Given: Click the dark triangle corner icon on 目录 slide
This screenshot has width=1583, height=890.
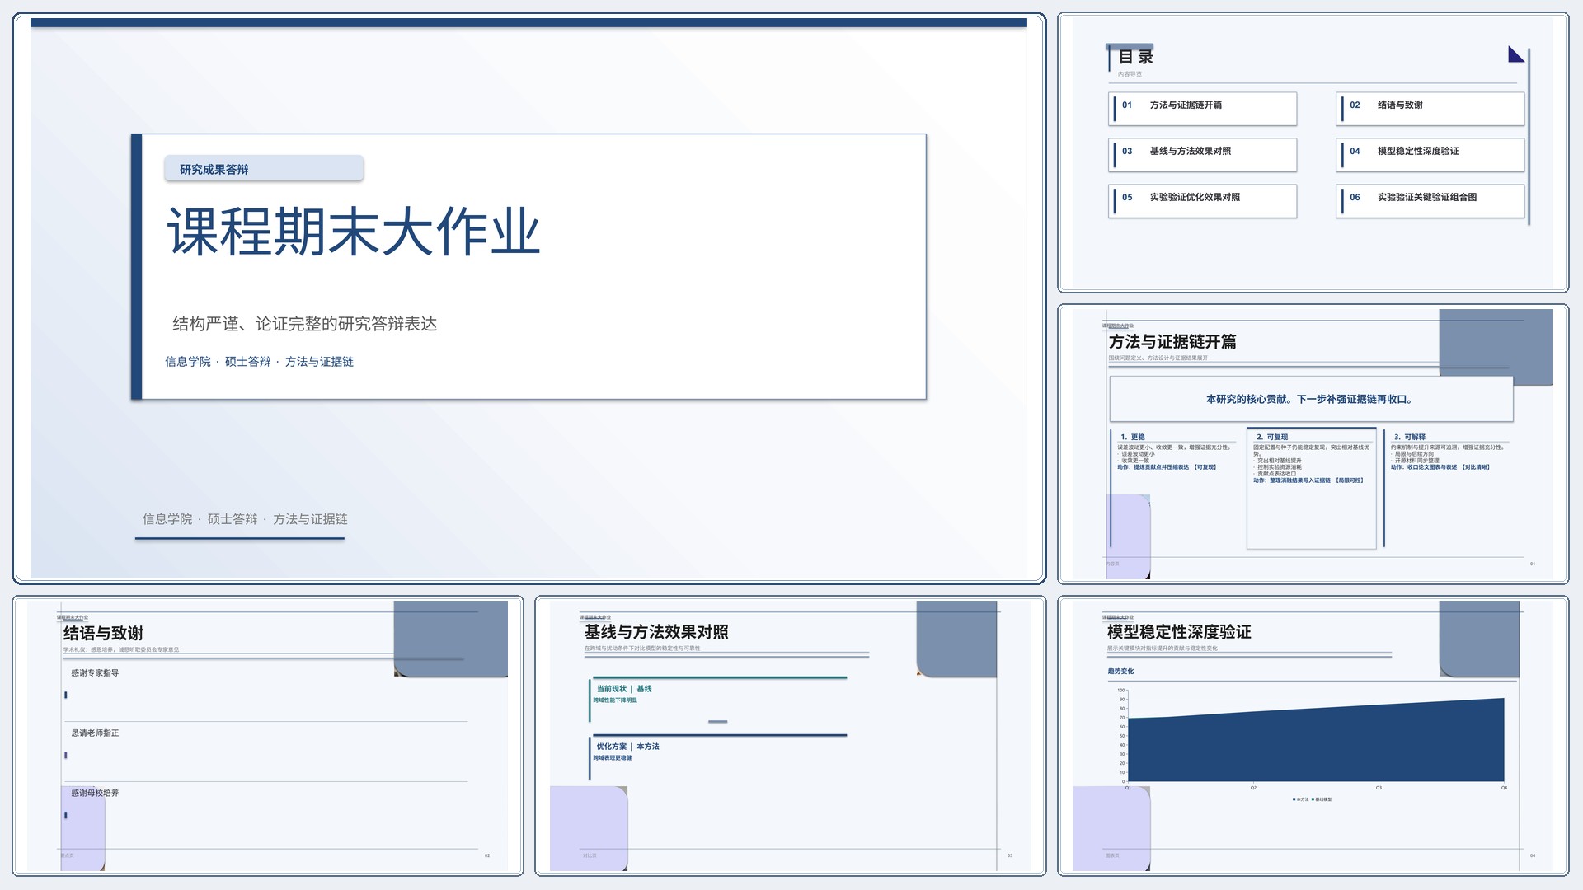Looking at the screenshot, I should pyautogui.click(x=1515, y=54).
